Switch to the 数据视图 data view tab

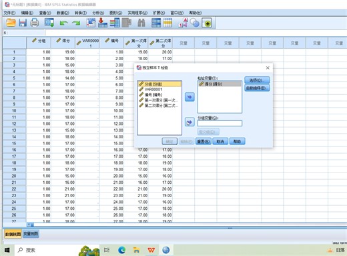click(x=13, y=234)
